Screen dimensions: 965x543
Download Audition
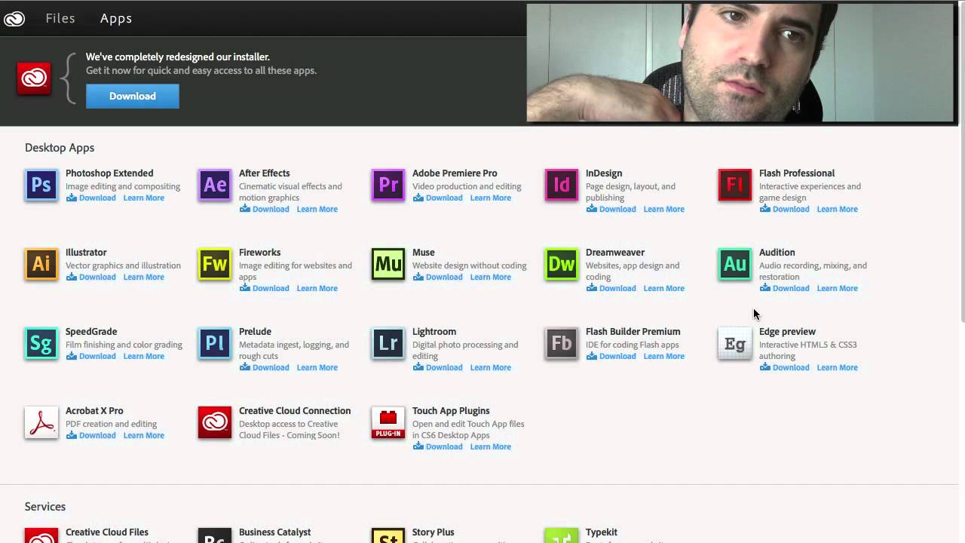(785, 288)
